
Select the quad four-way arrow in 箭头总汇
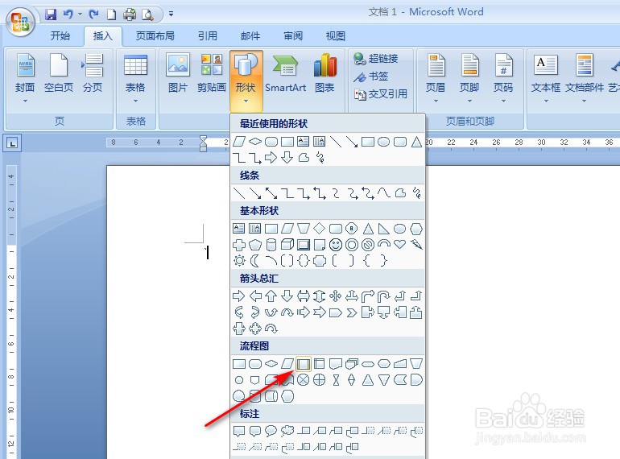(336, 296)
